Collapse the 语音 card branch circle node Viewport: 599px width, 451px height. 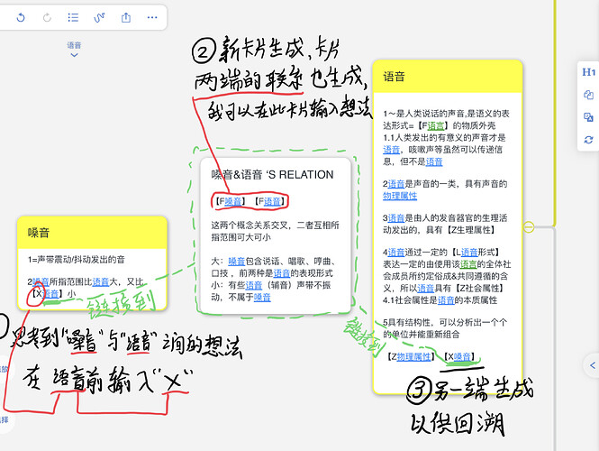[529, 226]
